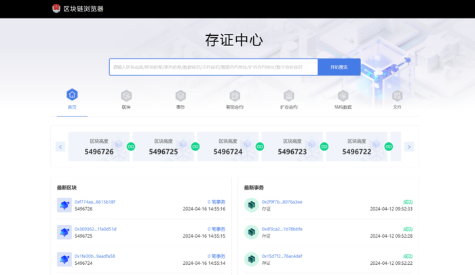Click block number 5496726 under first hash
This screenshot has width=475, height=275.
83,209
